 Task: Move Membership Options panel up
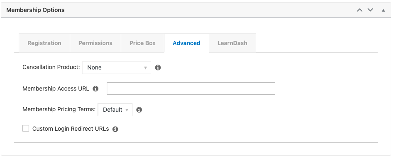[x=360, y=10]
